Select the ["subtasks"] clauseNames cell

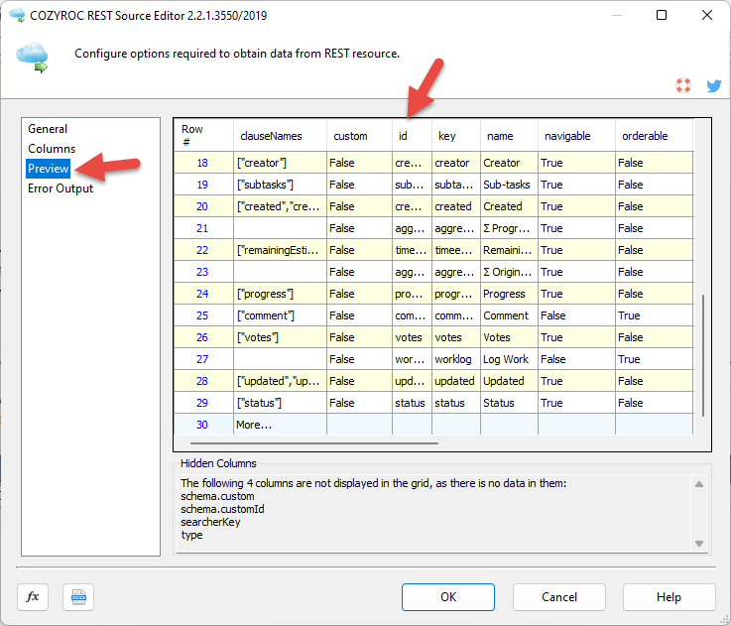click(280, 185)
